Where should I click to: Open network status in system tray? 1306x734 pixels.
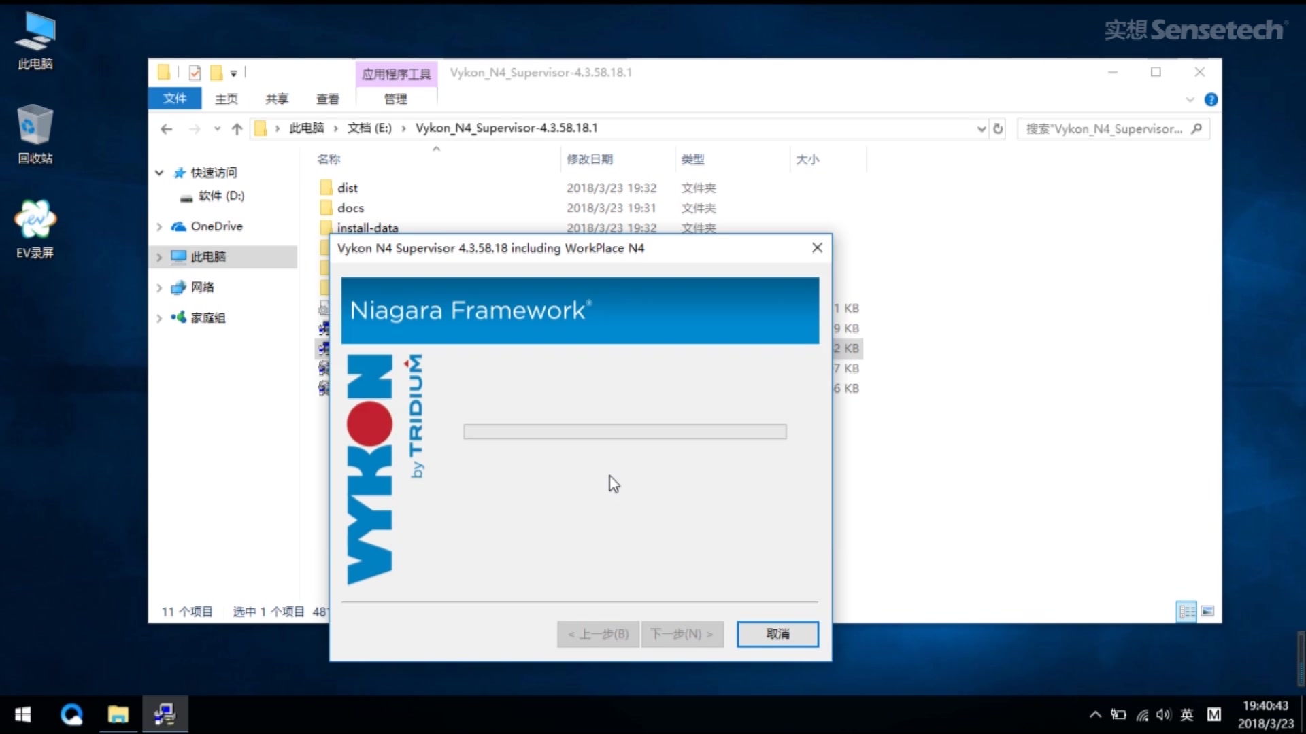coord(1142,714)
